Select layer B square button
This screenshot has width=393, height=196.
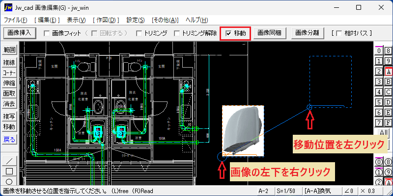coord(388,82)
